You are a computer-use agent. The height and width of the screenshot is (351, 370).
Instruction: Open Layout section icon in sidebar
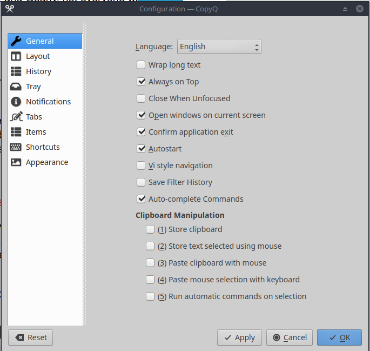[x=16, y=56]
